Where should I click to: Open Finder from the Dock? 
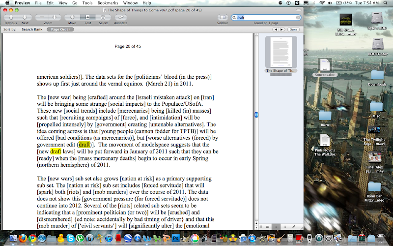[x=13, y=238]
